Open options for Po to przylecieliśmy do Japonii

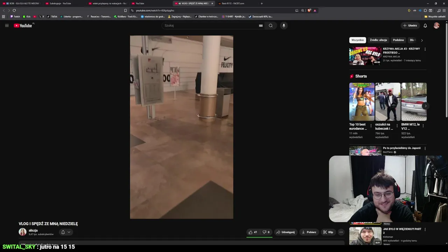[425, 148]
